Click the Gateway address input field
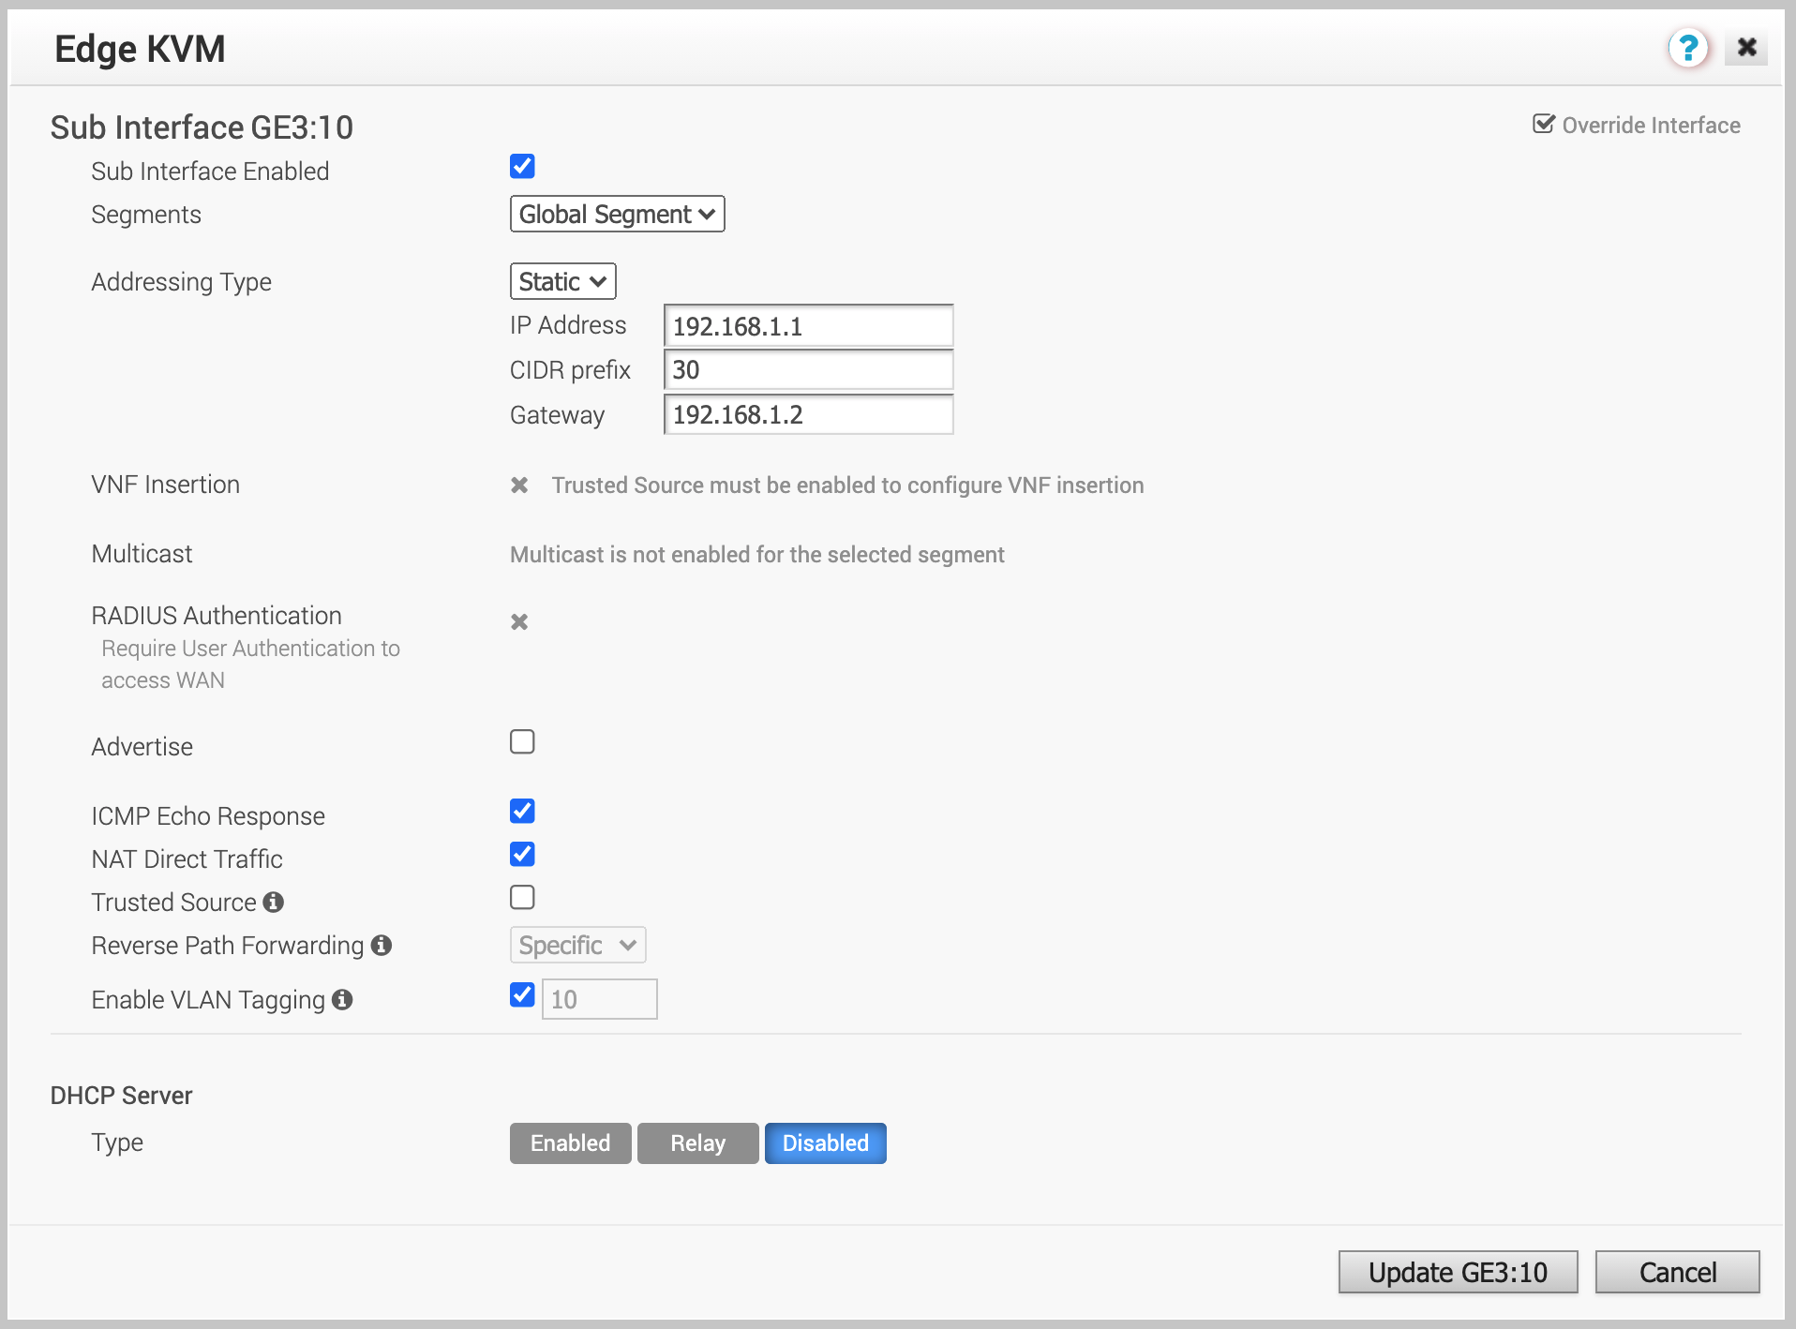Screen dimensions: 1796x1329 coord(807,414)
